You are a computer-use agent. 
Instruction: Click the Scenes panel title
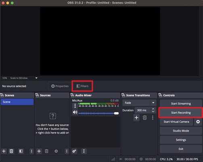pos(9,95)
